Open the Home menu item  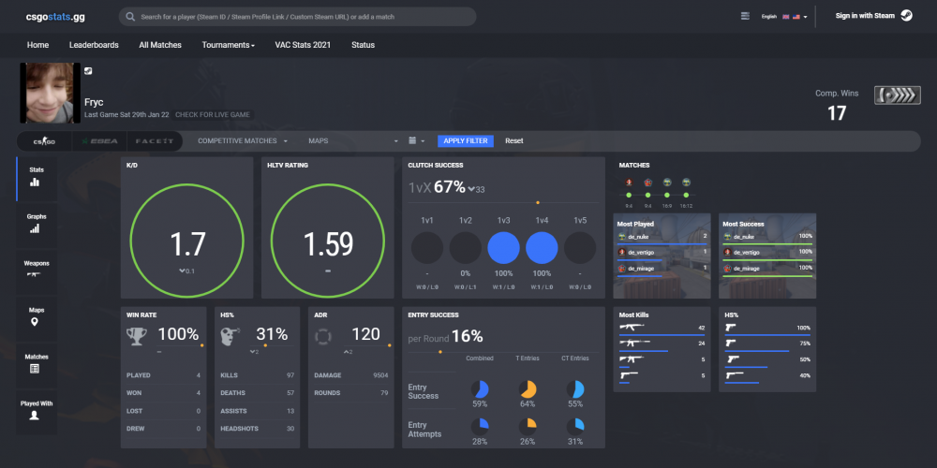point(37,45)
